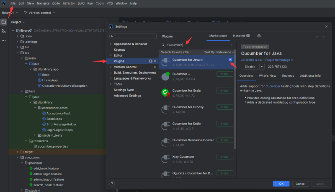Viewport: 335px width, 192px height.
Task: Open the Project view dropdown
Action: (x=18, y=22)
